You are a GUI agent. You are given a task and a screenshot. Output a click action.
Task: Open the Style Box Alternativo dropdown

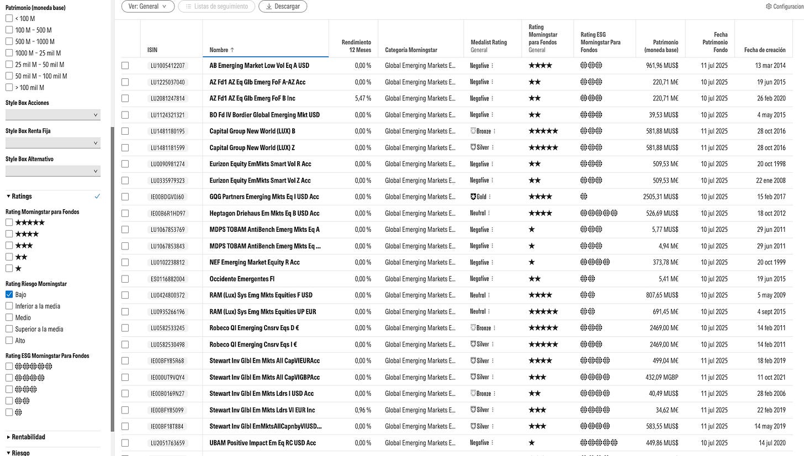53,171
